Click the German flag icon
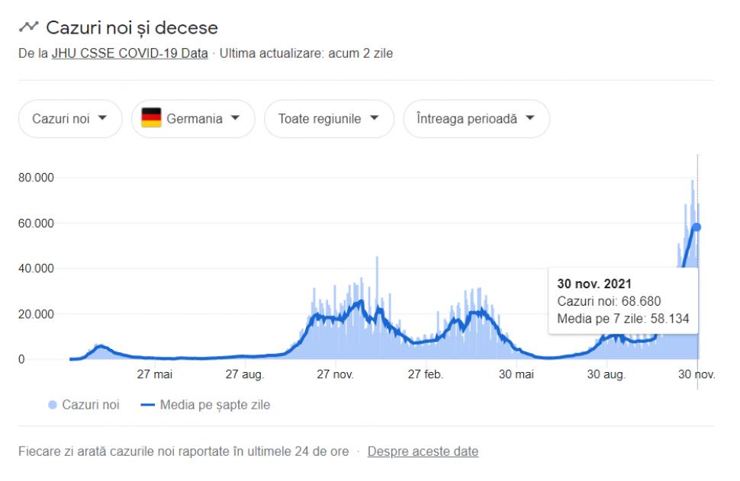 (151, 118)
